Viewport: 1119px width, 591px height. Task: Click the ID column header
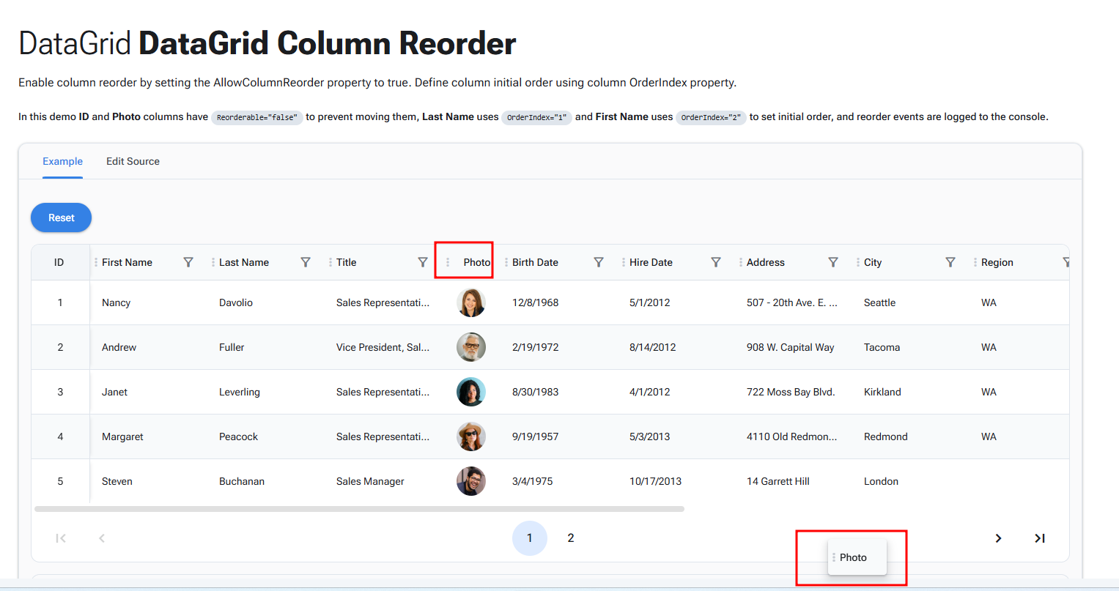(59, 262)
